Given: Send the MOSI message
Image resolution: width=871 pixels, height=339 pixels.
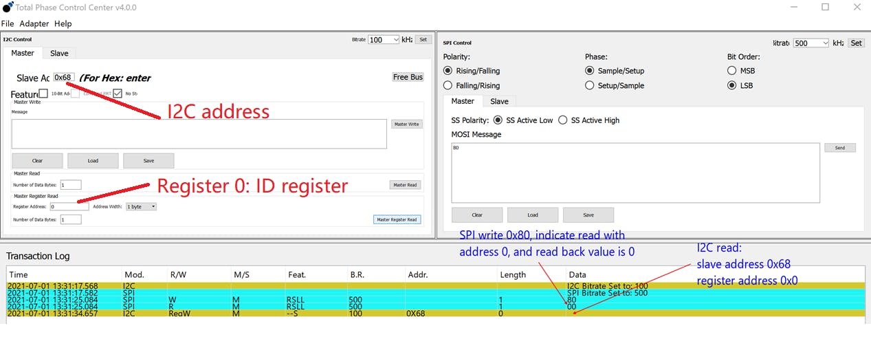Looking at the screenshot, I should [839, 148].
